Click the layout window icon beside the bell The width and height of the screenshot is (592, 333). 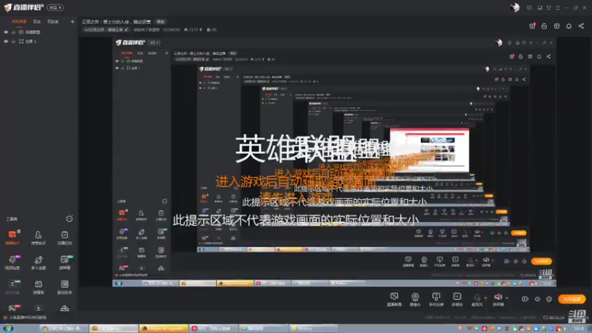[556, 26]
